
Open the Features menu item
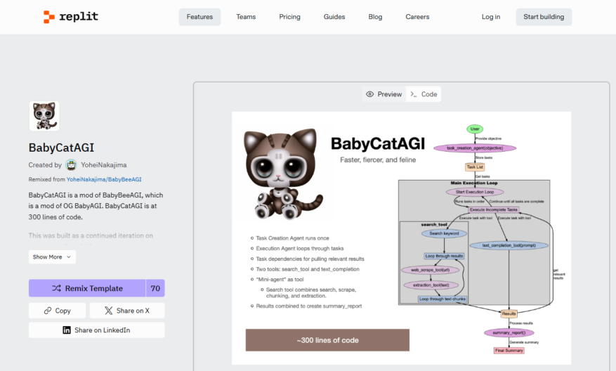click(x=199, y=17)
